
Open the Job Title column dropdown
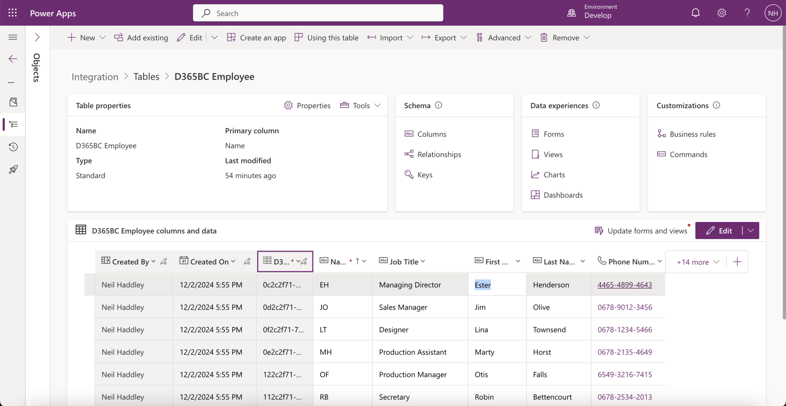click(423, 261)
